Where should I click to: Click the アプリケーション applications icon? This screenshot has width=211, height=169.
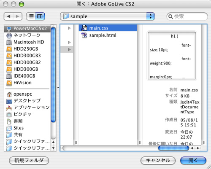pos(9,108)
